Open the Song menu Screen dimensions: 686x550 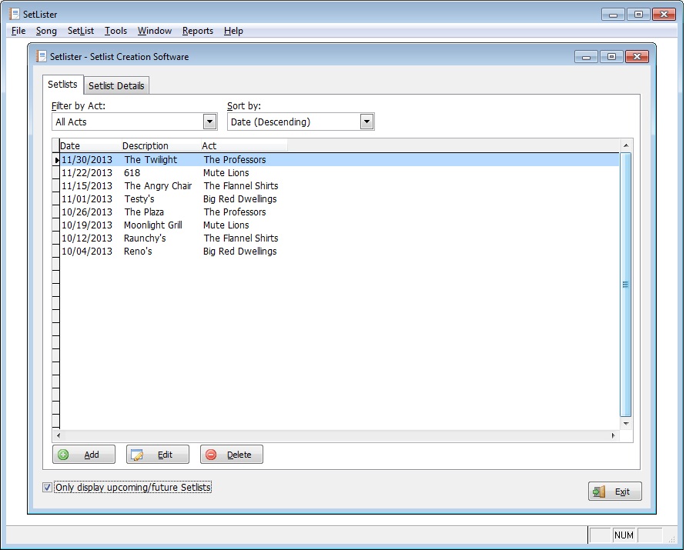[46, 31]
